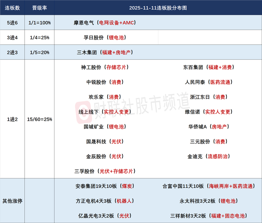Image resolution: width=262 pixels, height=223 pixels.
Task: Click 浙江东日 stock entry
Action: point(208,97)
